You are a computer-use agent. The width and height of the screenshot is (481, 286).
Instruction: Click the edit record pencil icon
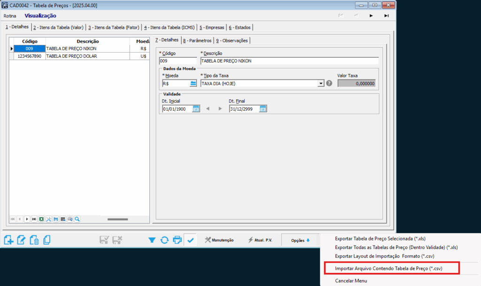pos(21,240)
